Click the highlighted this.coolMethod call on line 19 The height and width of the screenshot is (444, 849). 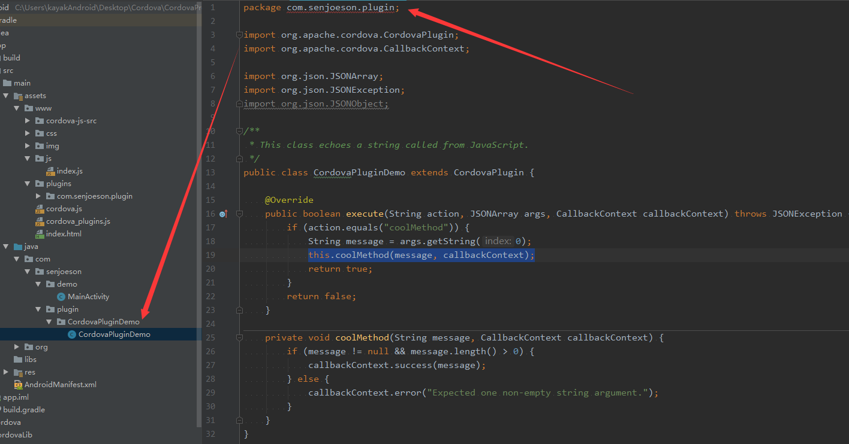point(421,255)
